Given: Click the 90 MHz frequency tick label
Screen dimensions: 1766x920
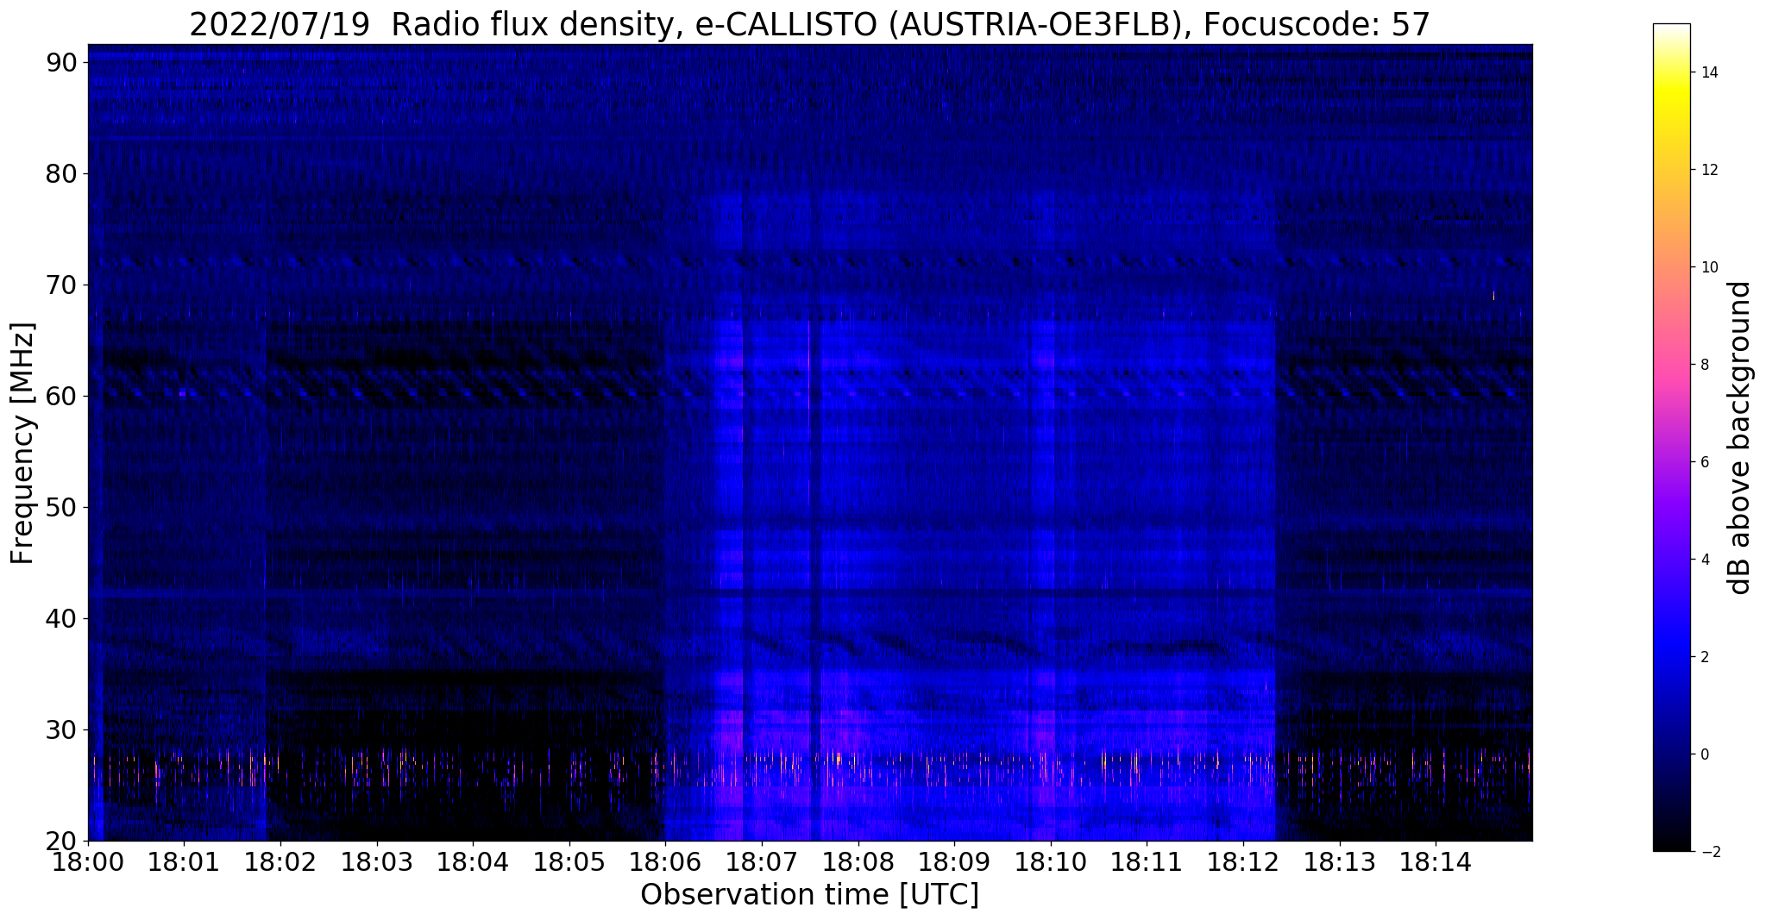Looking at the screenshot, I should pos(60,62).
